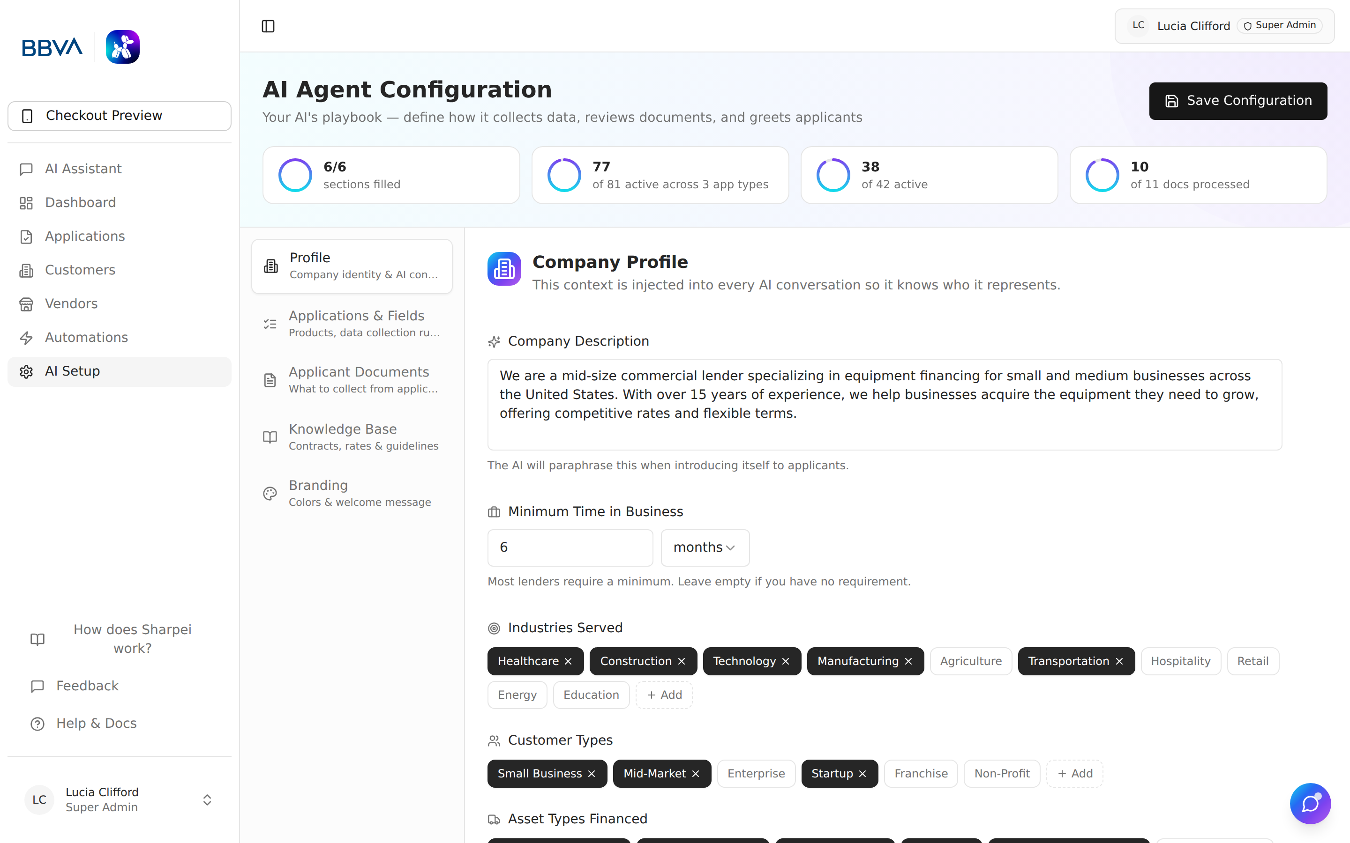The height and width of the screenshot is (843, 1350).
Task: Click the Company Description text area
Action: pyautogui.click(x=884, y=404)
